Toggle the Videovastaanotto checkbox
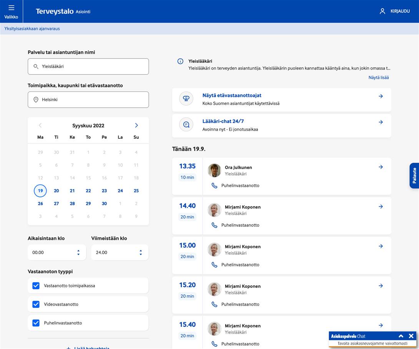Screen dimensions: 419x349 click(x=36, y=304)
